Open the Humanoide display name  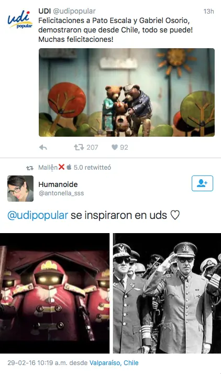click(58, 184)
